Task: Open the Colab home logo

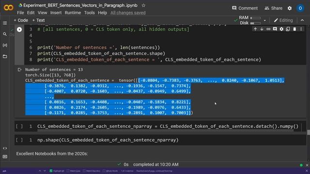Action: (x=9, y=8)
